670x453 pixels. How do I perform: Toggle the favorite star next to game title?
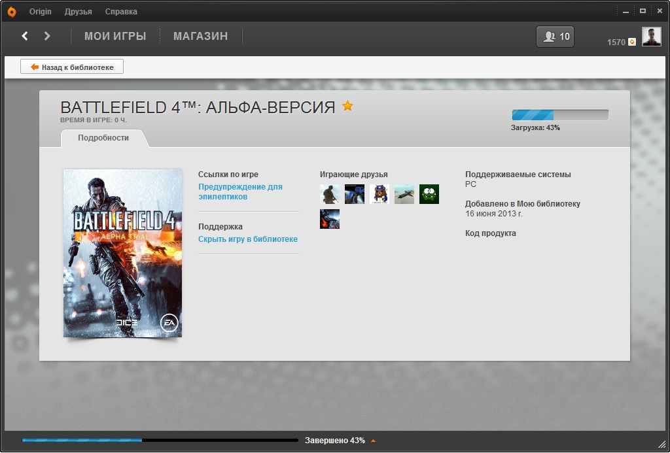point(348,105)
